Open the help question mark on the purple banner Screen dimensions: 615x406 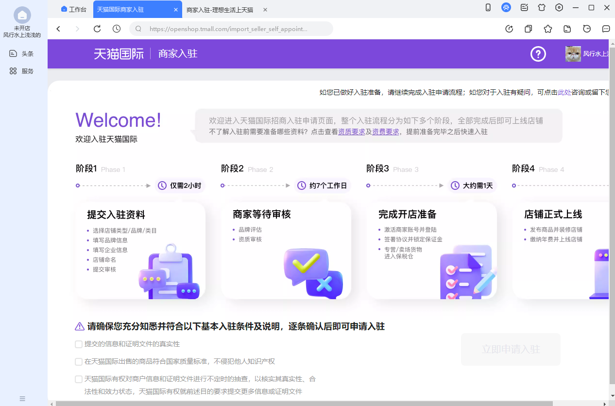point(538,54)
